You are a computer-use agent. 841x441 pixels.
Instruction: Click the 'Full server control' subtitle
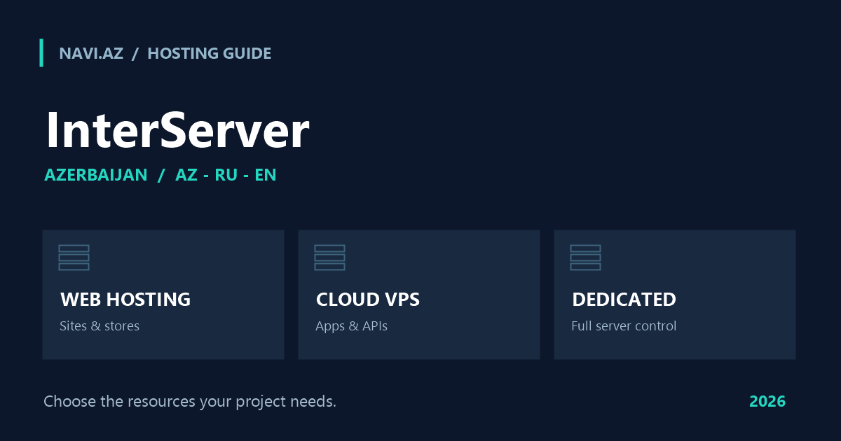tap(624, 326)
